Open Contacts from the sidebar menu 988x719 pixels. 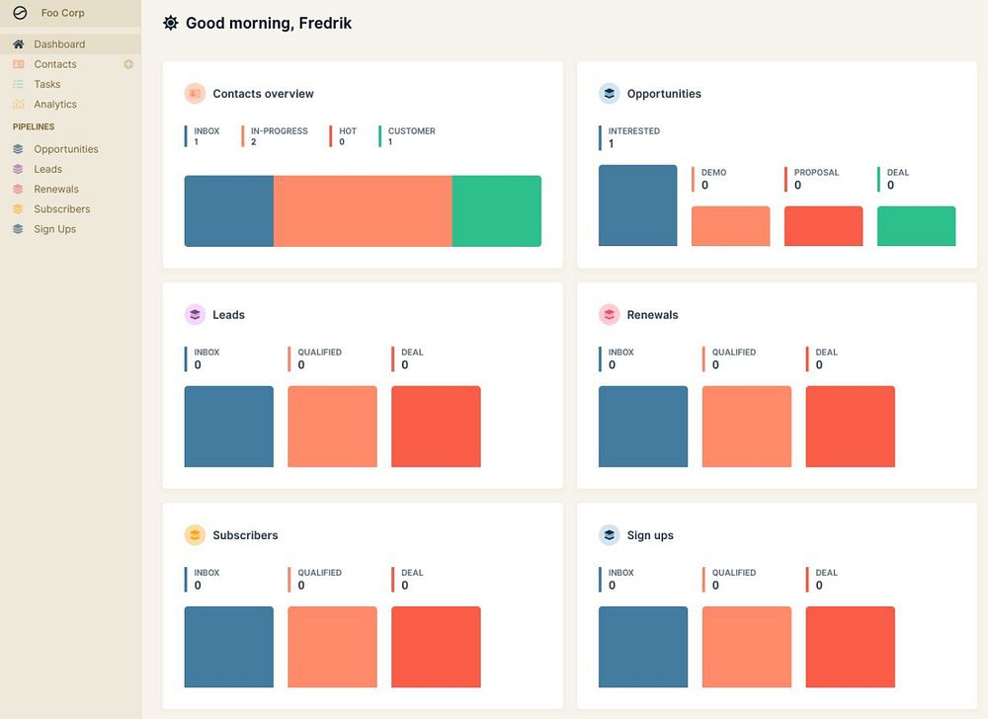coord(55,64)
